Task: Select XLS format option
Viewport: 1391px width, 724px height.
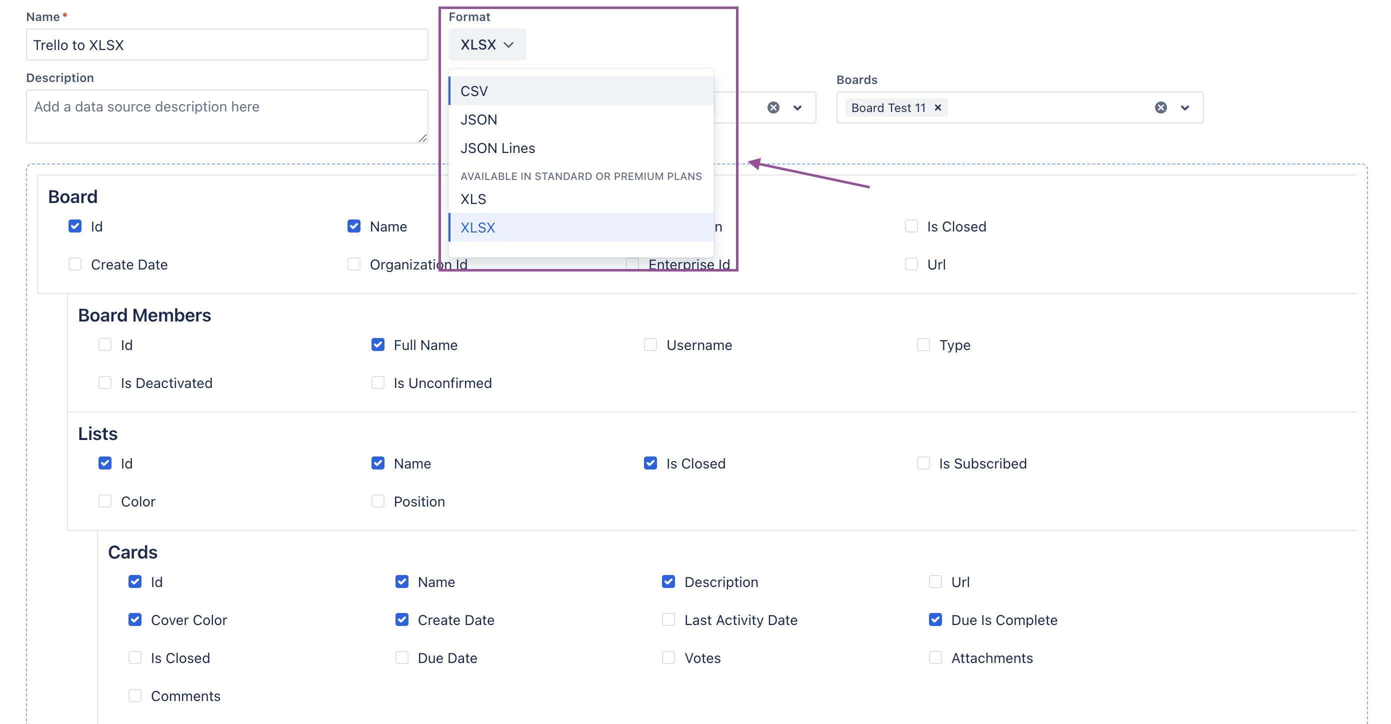Action: (x=474, y=198)
